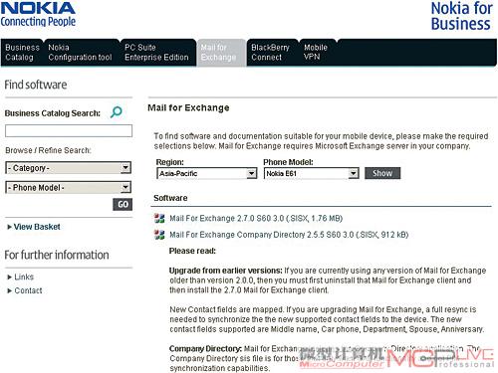Click the Please read: text
The width and height of the screenshot is (498, 373).
(x=192, y=251)
